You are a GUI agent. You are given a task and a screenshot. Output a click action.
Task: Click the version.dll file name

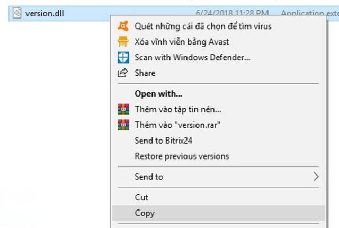(x=44, y=13)
